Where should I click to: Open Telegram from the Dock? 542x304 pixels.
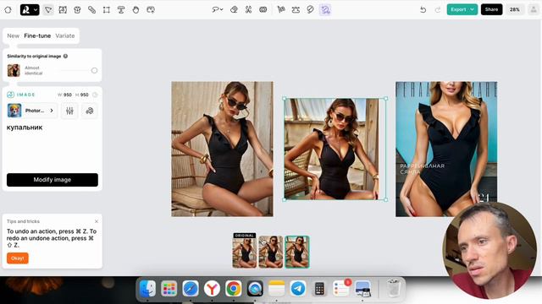298,289
